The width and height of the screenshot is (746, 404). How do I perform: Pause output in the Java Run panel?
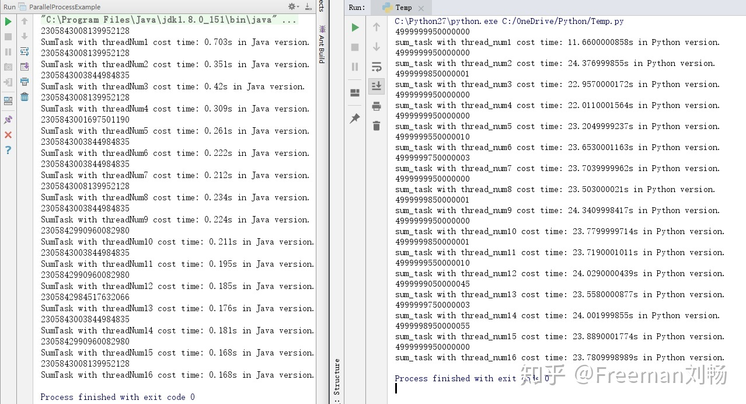click(8, 52)
